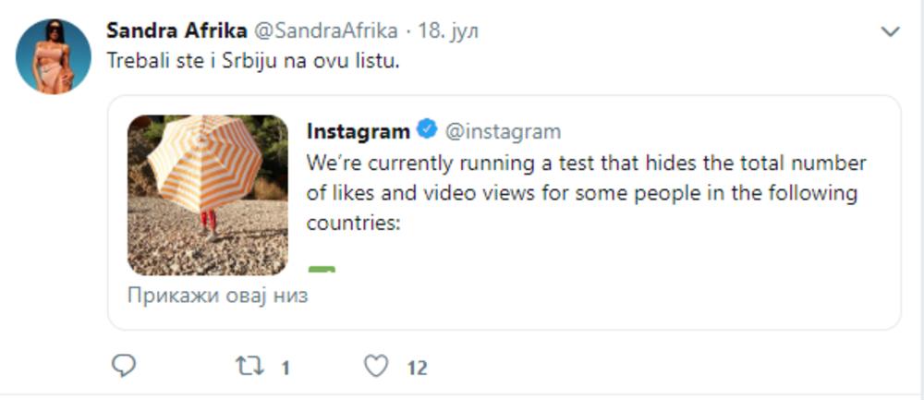Open the reply icon under the tweet
Viewport: 924px width, 400px height.
click(x=124, y=366)
